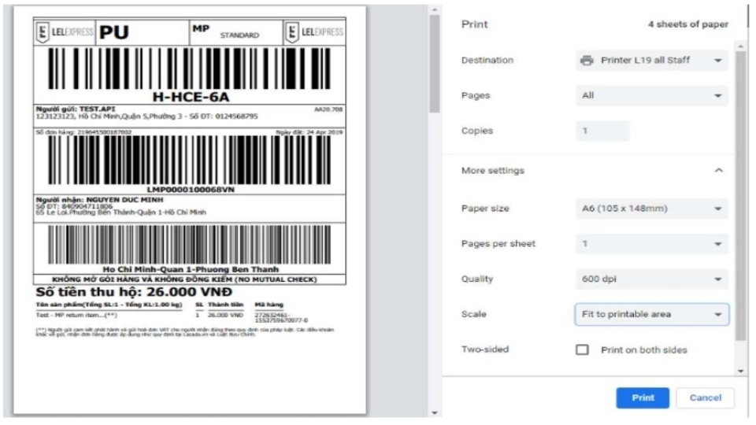
Task: Click the '4 sheets of paper' text
Action: coord(687,24)
